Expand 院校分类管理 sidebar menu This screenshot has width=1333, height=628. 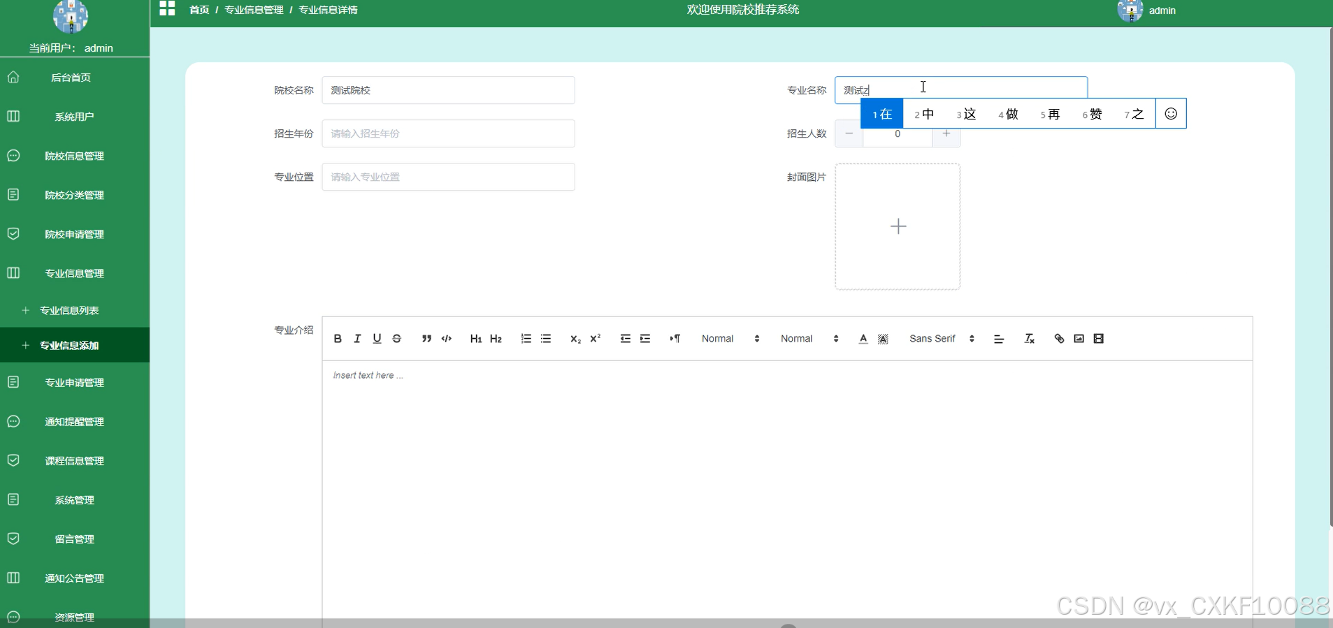75,195
